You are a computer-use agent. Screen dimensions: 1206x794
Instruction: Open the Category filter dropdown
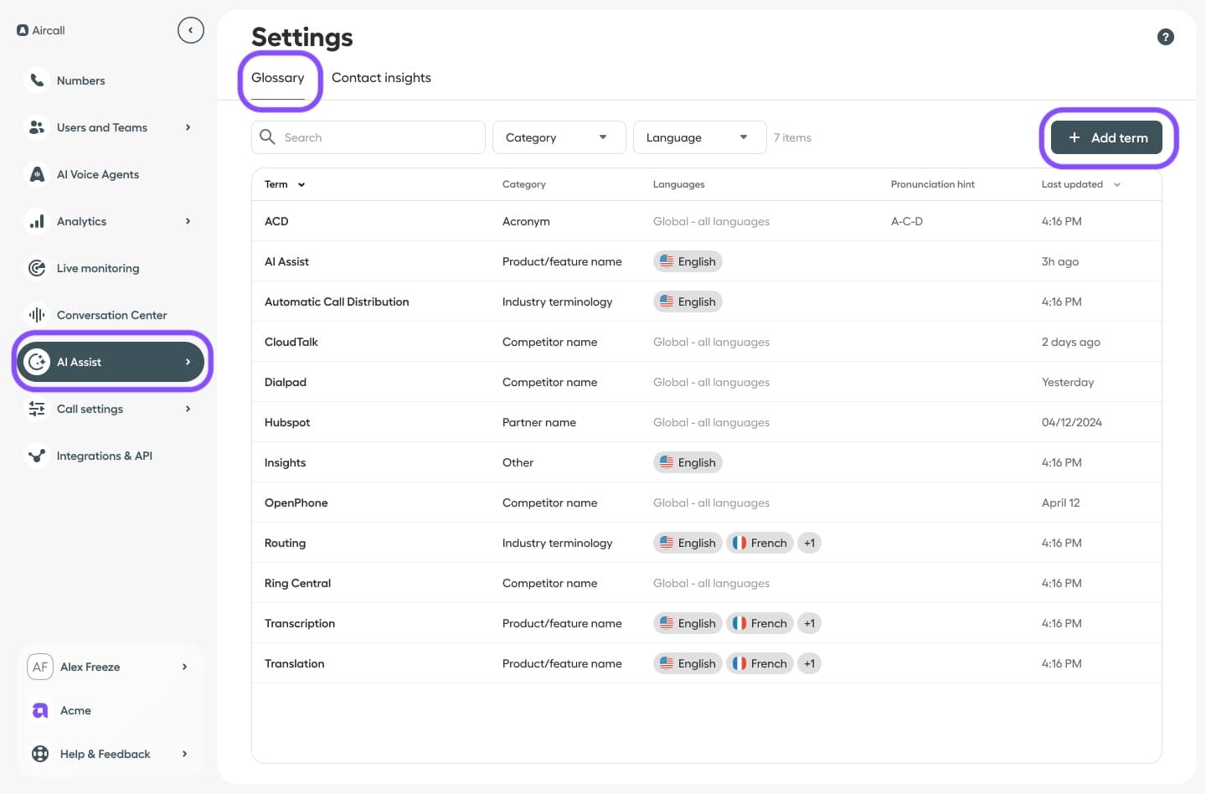[558, 137]
